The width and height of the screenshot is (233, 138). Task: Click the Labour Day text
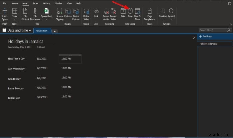tap(14, 98)
